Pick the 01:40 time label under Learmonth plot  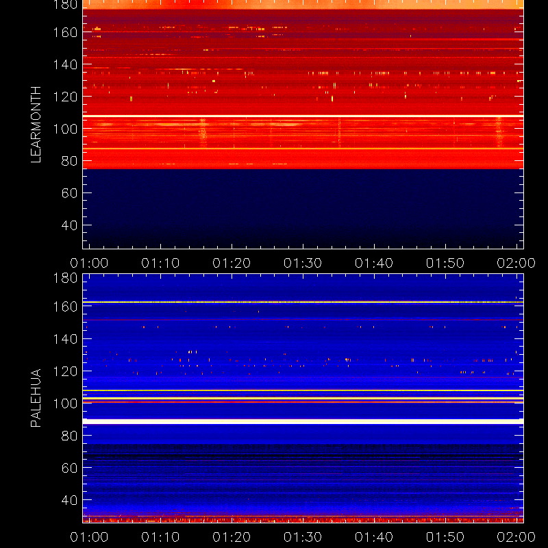(x=374, y=263)
